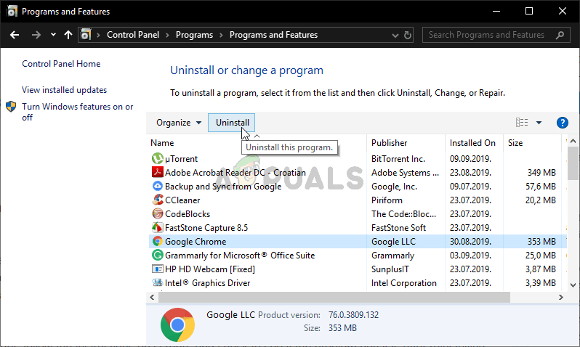Select Grammarly for Microsoft Office Suite entry
Viewport: 580px width, 347px height.
coord(240,256)
